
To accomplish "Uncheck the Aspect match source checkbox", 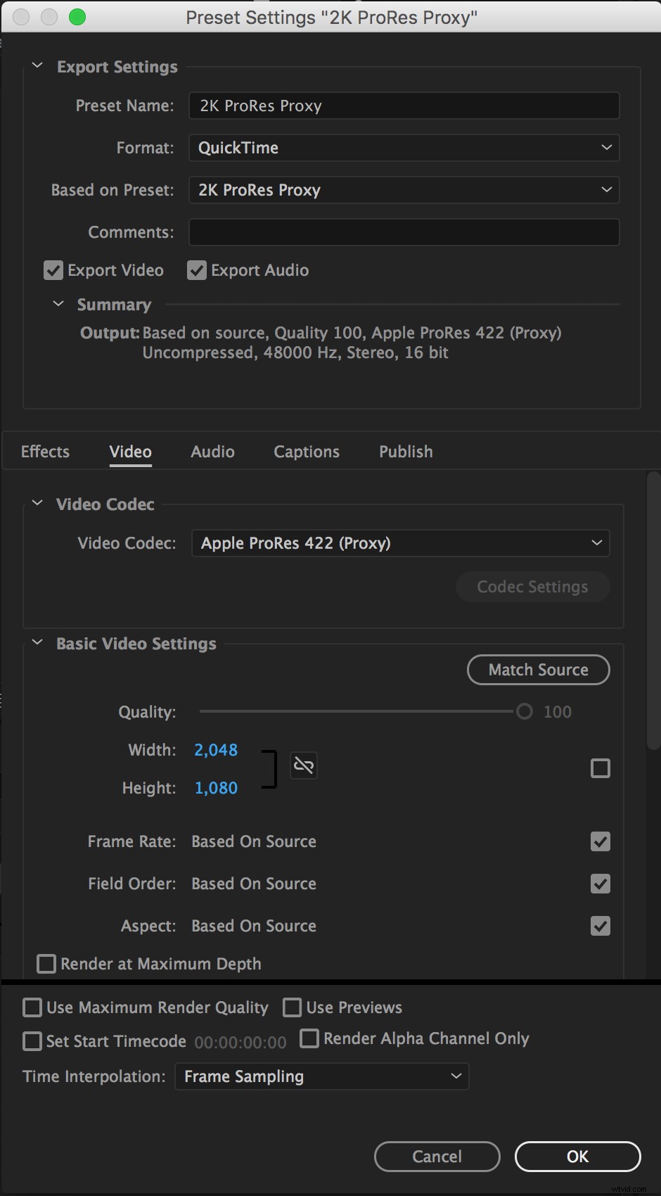I will tap(601, 926).
